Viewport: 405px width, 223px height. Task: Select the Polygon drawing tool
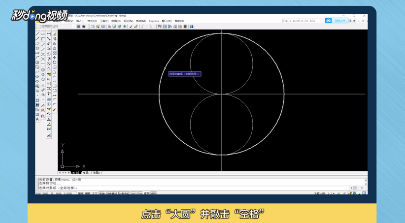pos(37,48)
